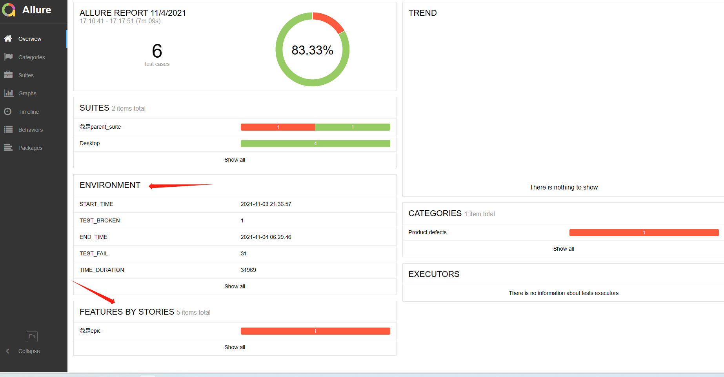
Task: Click the green Desktop suite passed bar
Action: coord(315,144)
